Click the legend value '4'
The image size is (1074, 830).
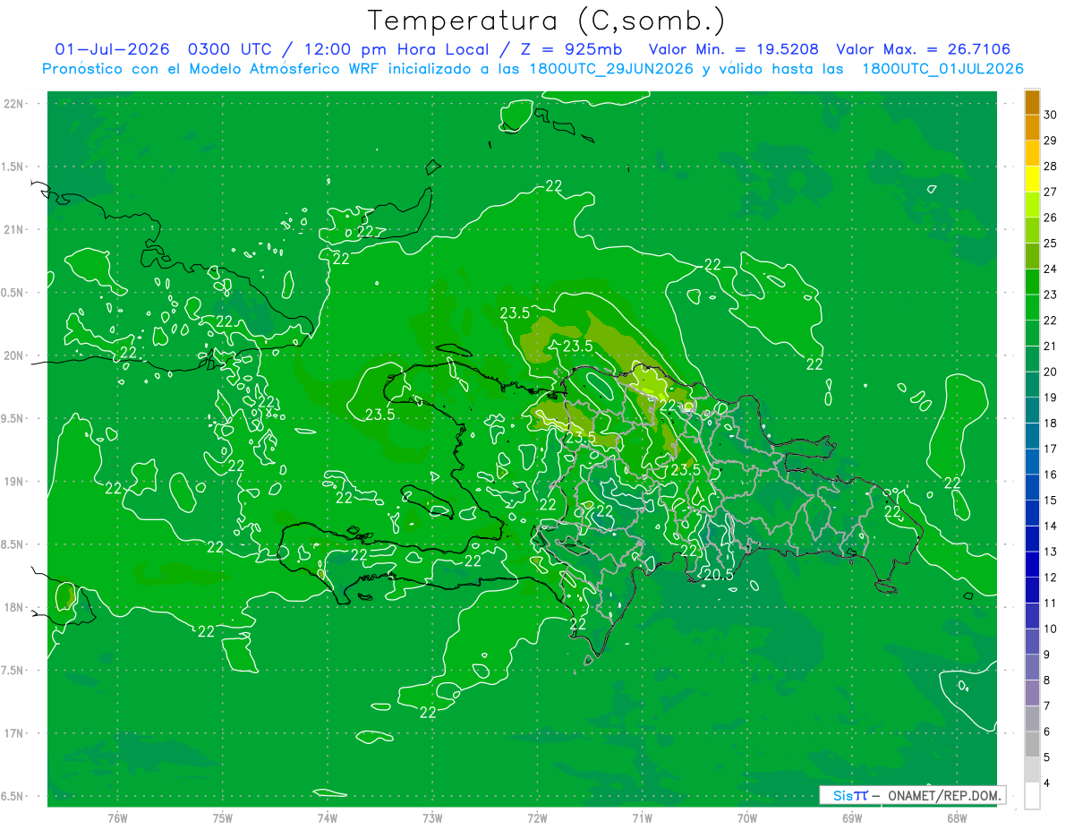point(1048,783)
